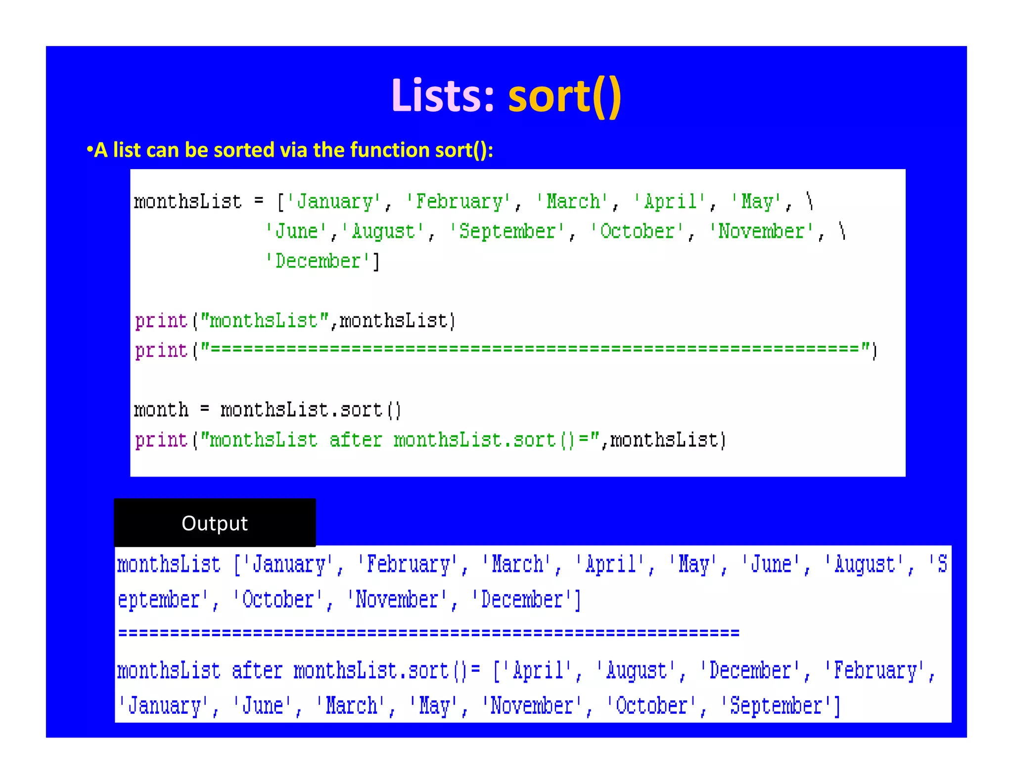This screenshot has height=784, width=1013.
Task: Click the 'month = monthsList.sort()' statement
Action: [x=267, y=410]
